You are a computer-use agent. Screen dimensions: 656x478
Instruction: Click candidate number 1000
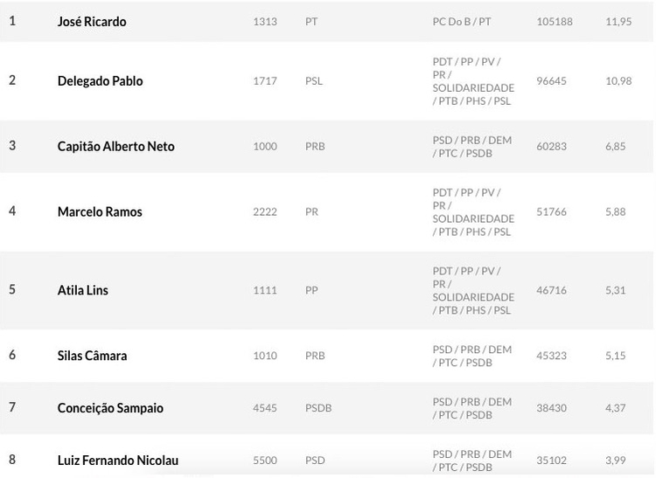tap(265, 147)
